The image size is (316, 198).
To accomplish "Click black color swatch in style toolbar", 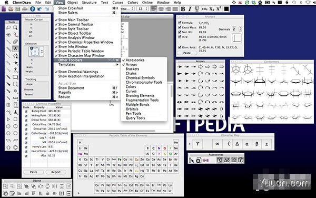I will click(226, 9).
